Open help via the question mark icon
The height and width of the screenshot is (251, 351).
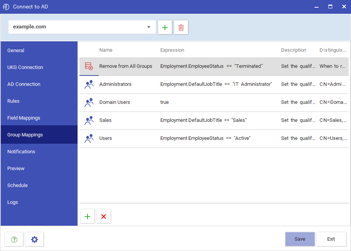pos(14,240)
